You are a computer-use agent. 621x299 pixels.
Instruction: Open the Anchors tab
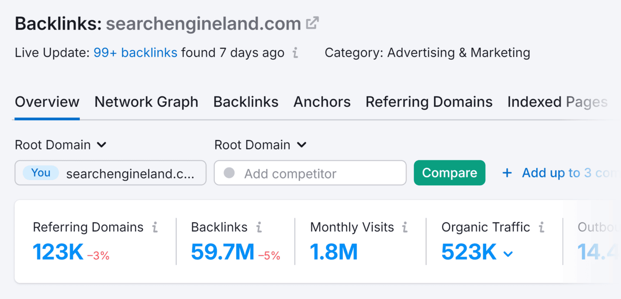pos(322,102)
